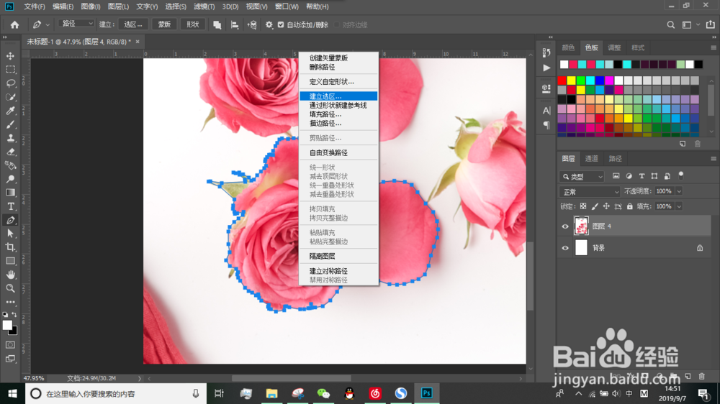Open Pen tool preset picker arrow

48,24
